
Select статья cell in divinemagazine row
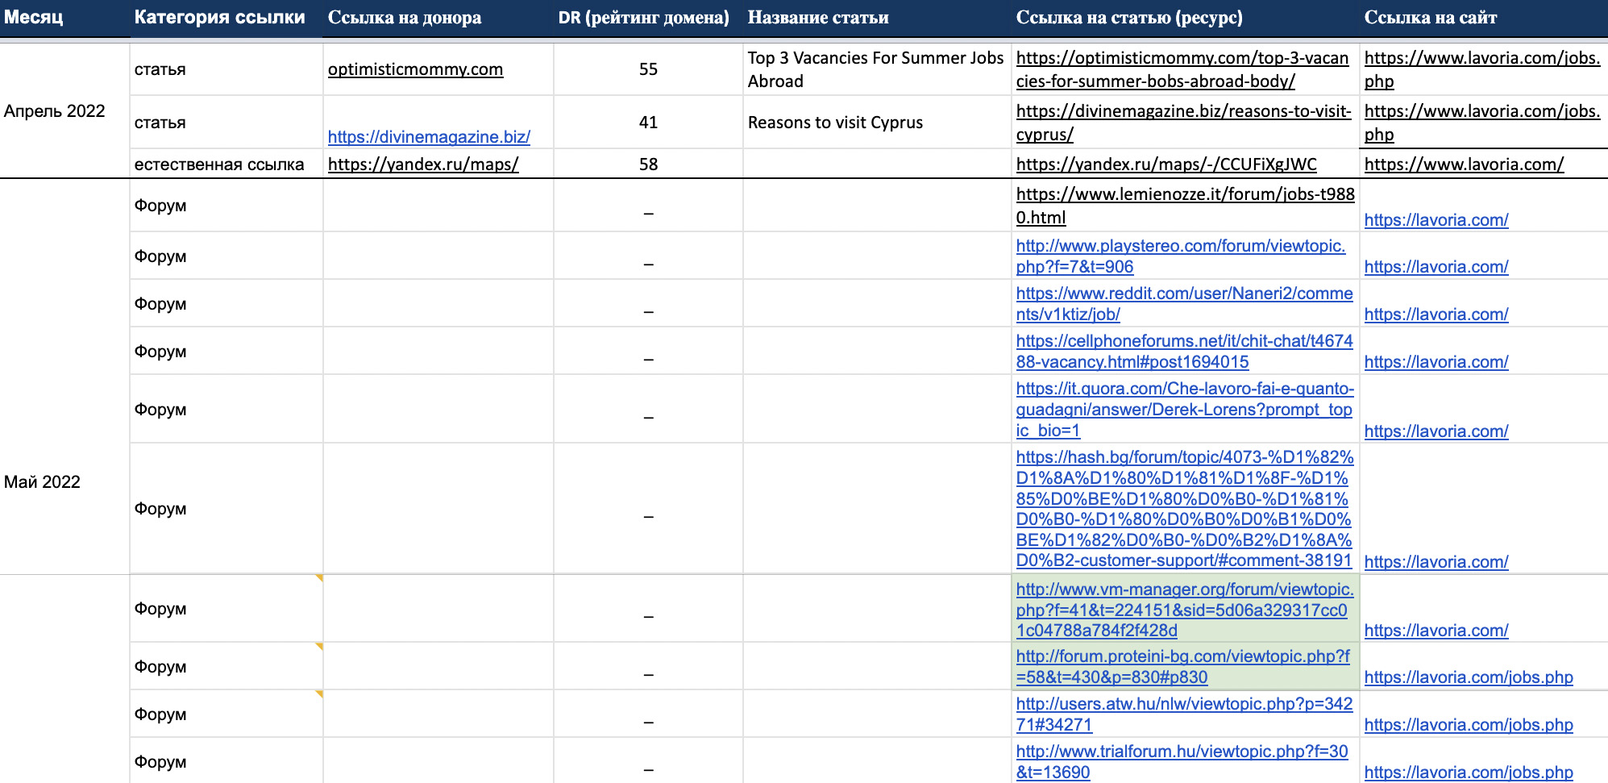(x=226, y=123)
